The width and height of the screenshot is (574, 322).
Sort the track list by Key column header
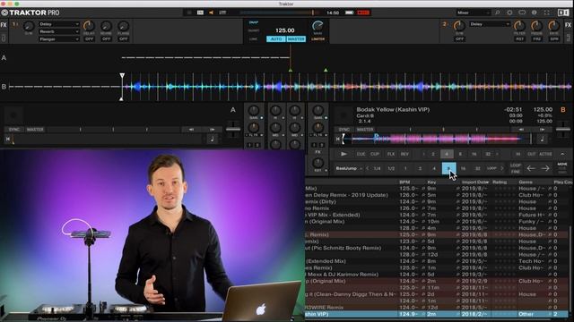(x=431, y=182)
